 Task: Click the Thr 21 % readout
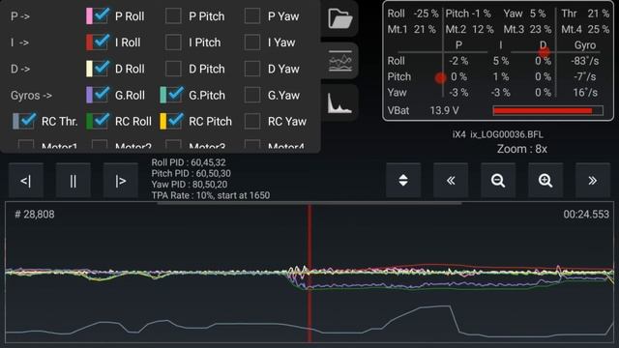(x=585, y=14)
